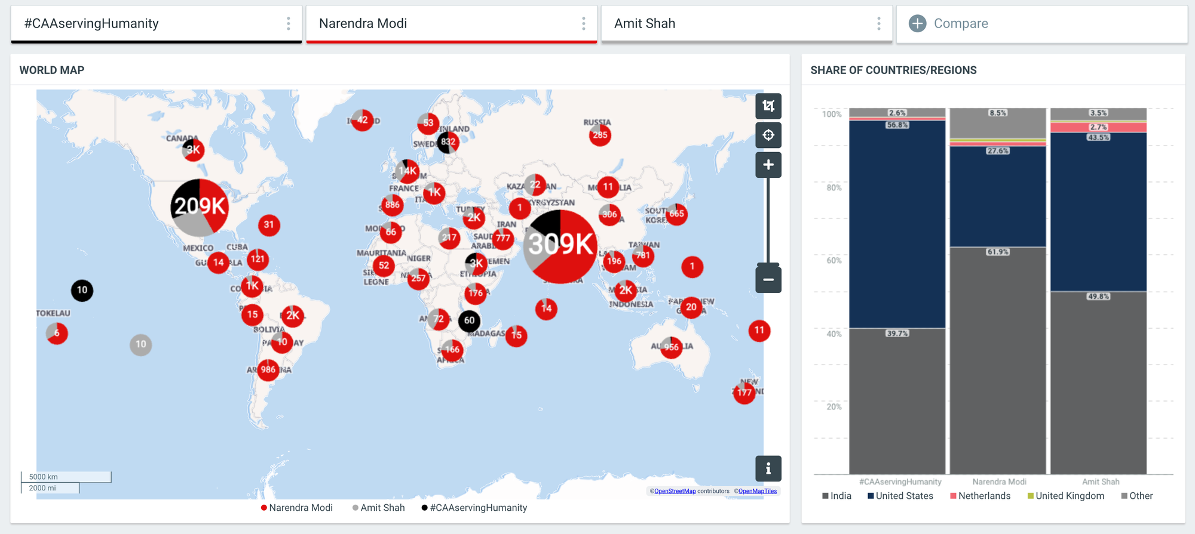Click the 14K cluster near United Kingdom
The height and width of the screenshot is (534, 1195).
pos(407,171)
